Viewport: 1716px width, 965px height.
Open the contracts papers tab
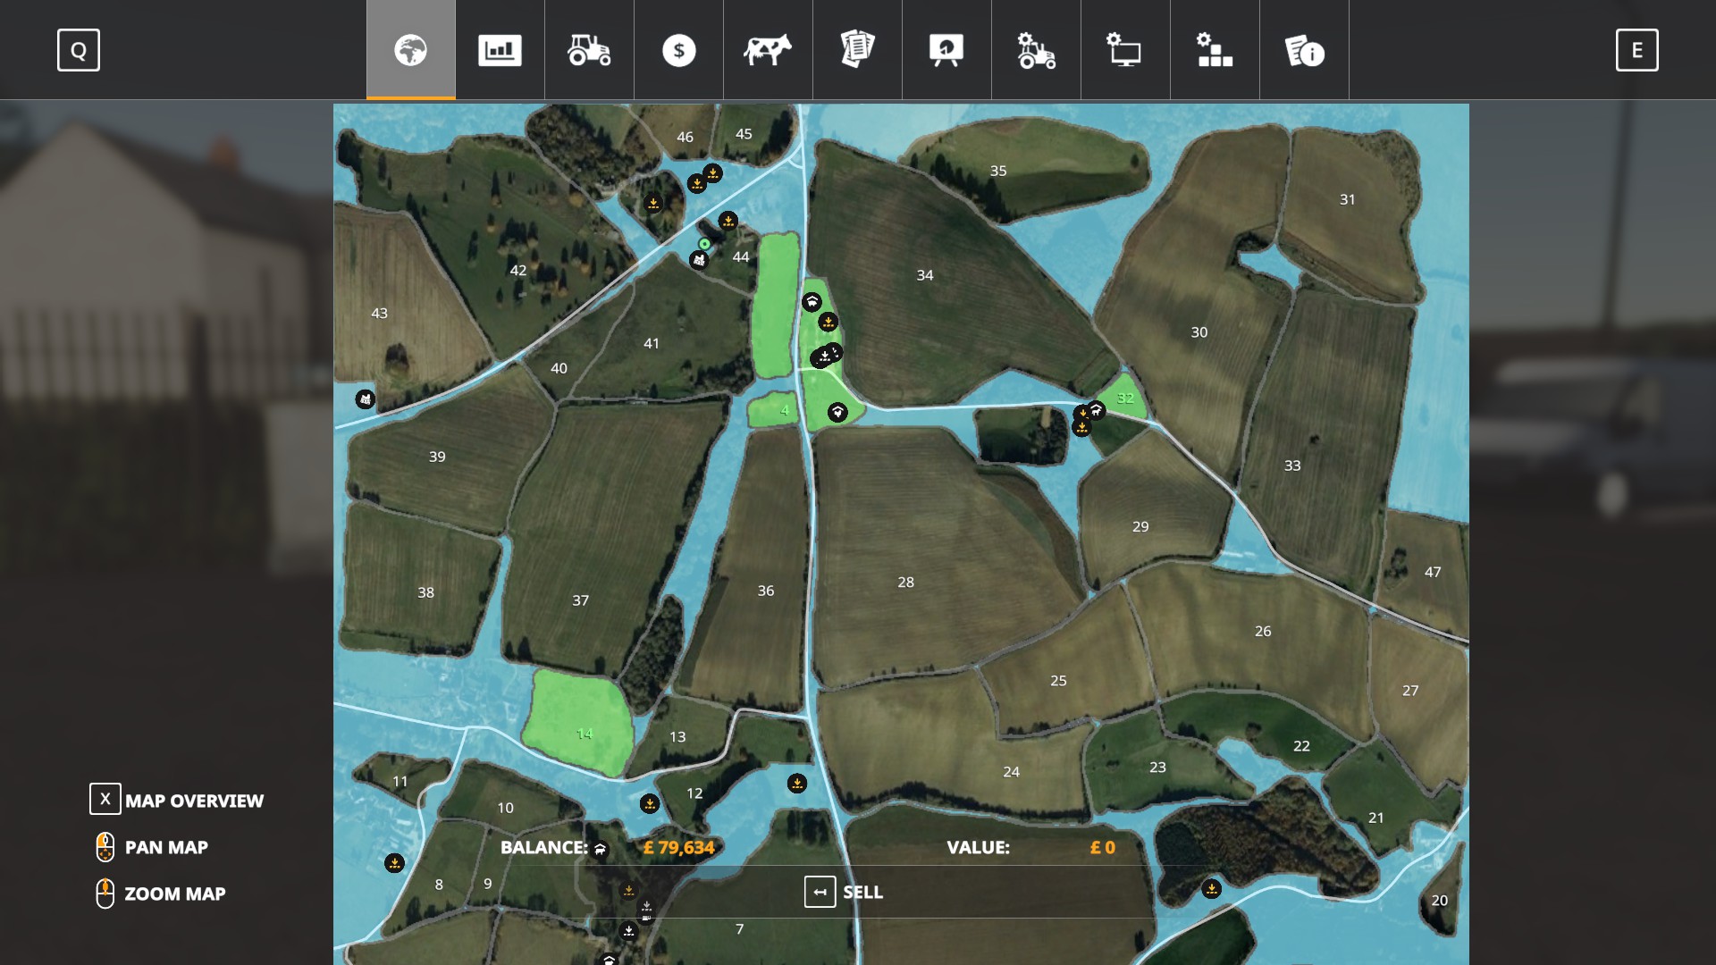(857, 50)
